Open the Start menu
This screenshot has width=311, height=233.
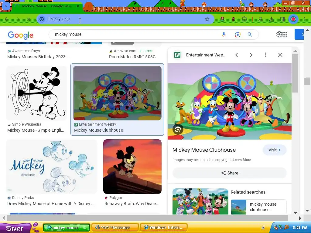click(x=15, y=228)
